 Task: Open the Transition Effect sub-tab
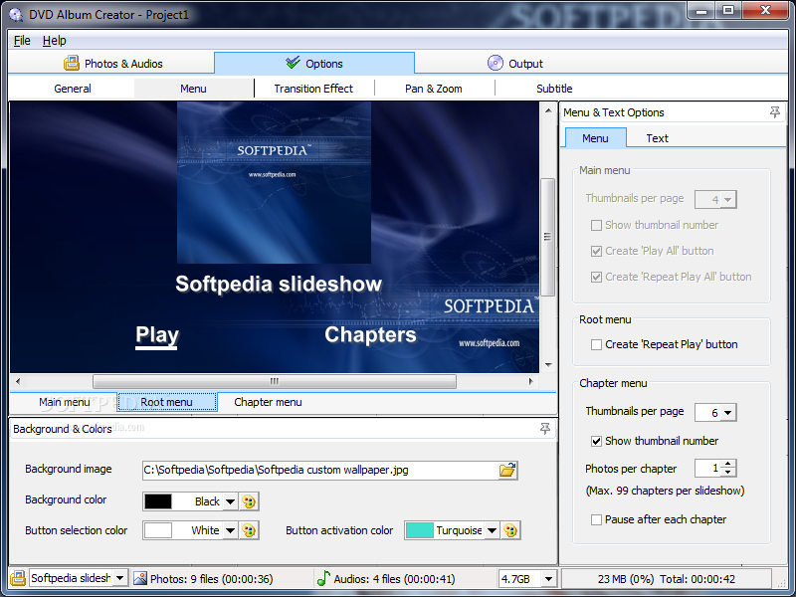coord(313,89)
